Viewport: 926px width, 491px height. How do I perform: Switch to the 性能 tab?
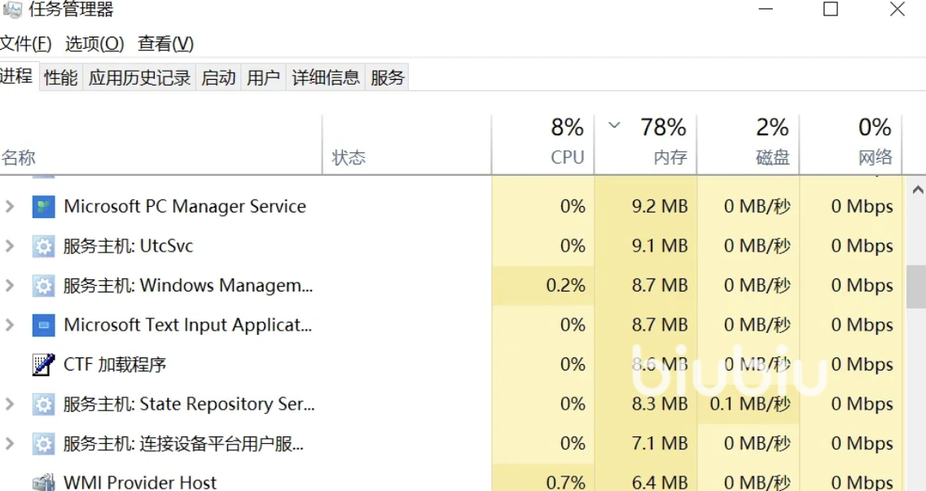click(61, 77)
